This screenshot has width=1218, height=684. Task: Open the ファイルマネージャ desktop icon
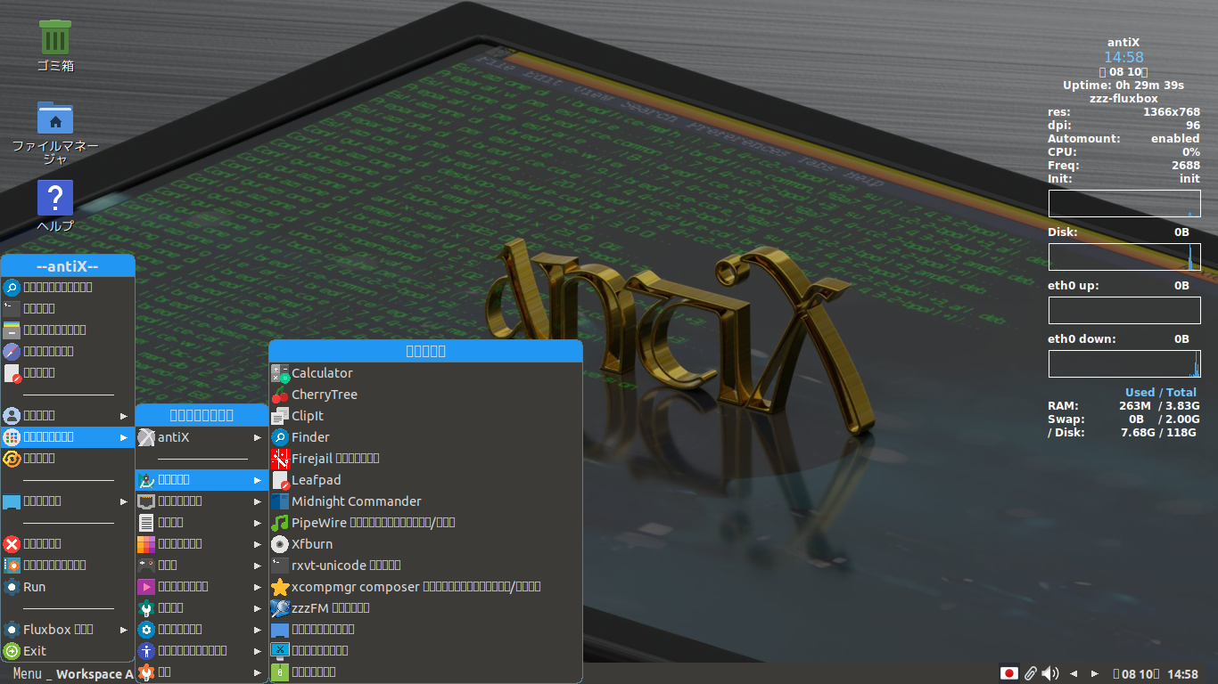(55, 133)
